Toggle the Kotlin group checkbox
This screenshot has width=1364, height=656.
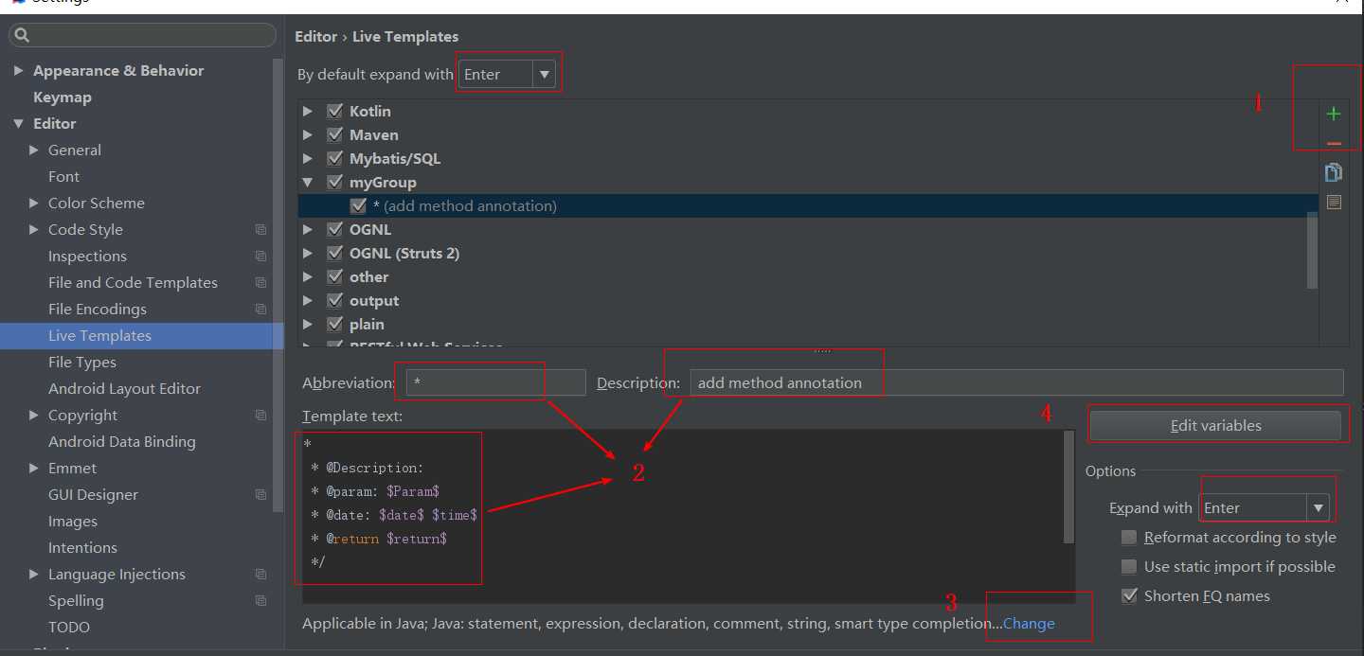pos(334,111)
